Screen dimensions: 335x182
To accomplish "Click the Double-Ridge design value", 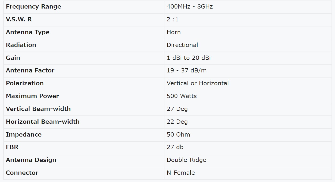I will pos(186,160).
